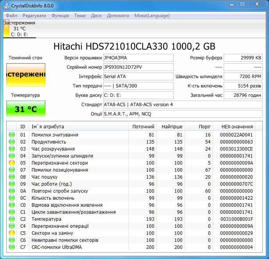
Task: Click the total hours field 28796 годин
Action: [x=243, y=95]
